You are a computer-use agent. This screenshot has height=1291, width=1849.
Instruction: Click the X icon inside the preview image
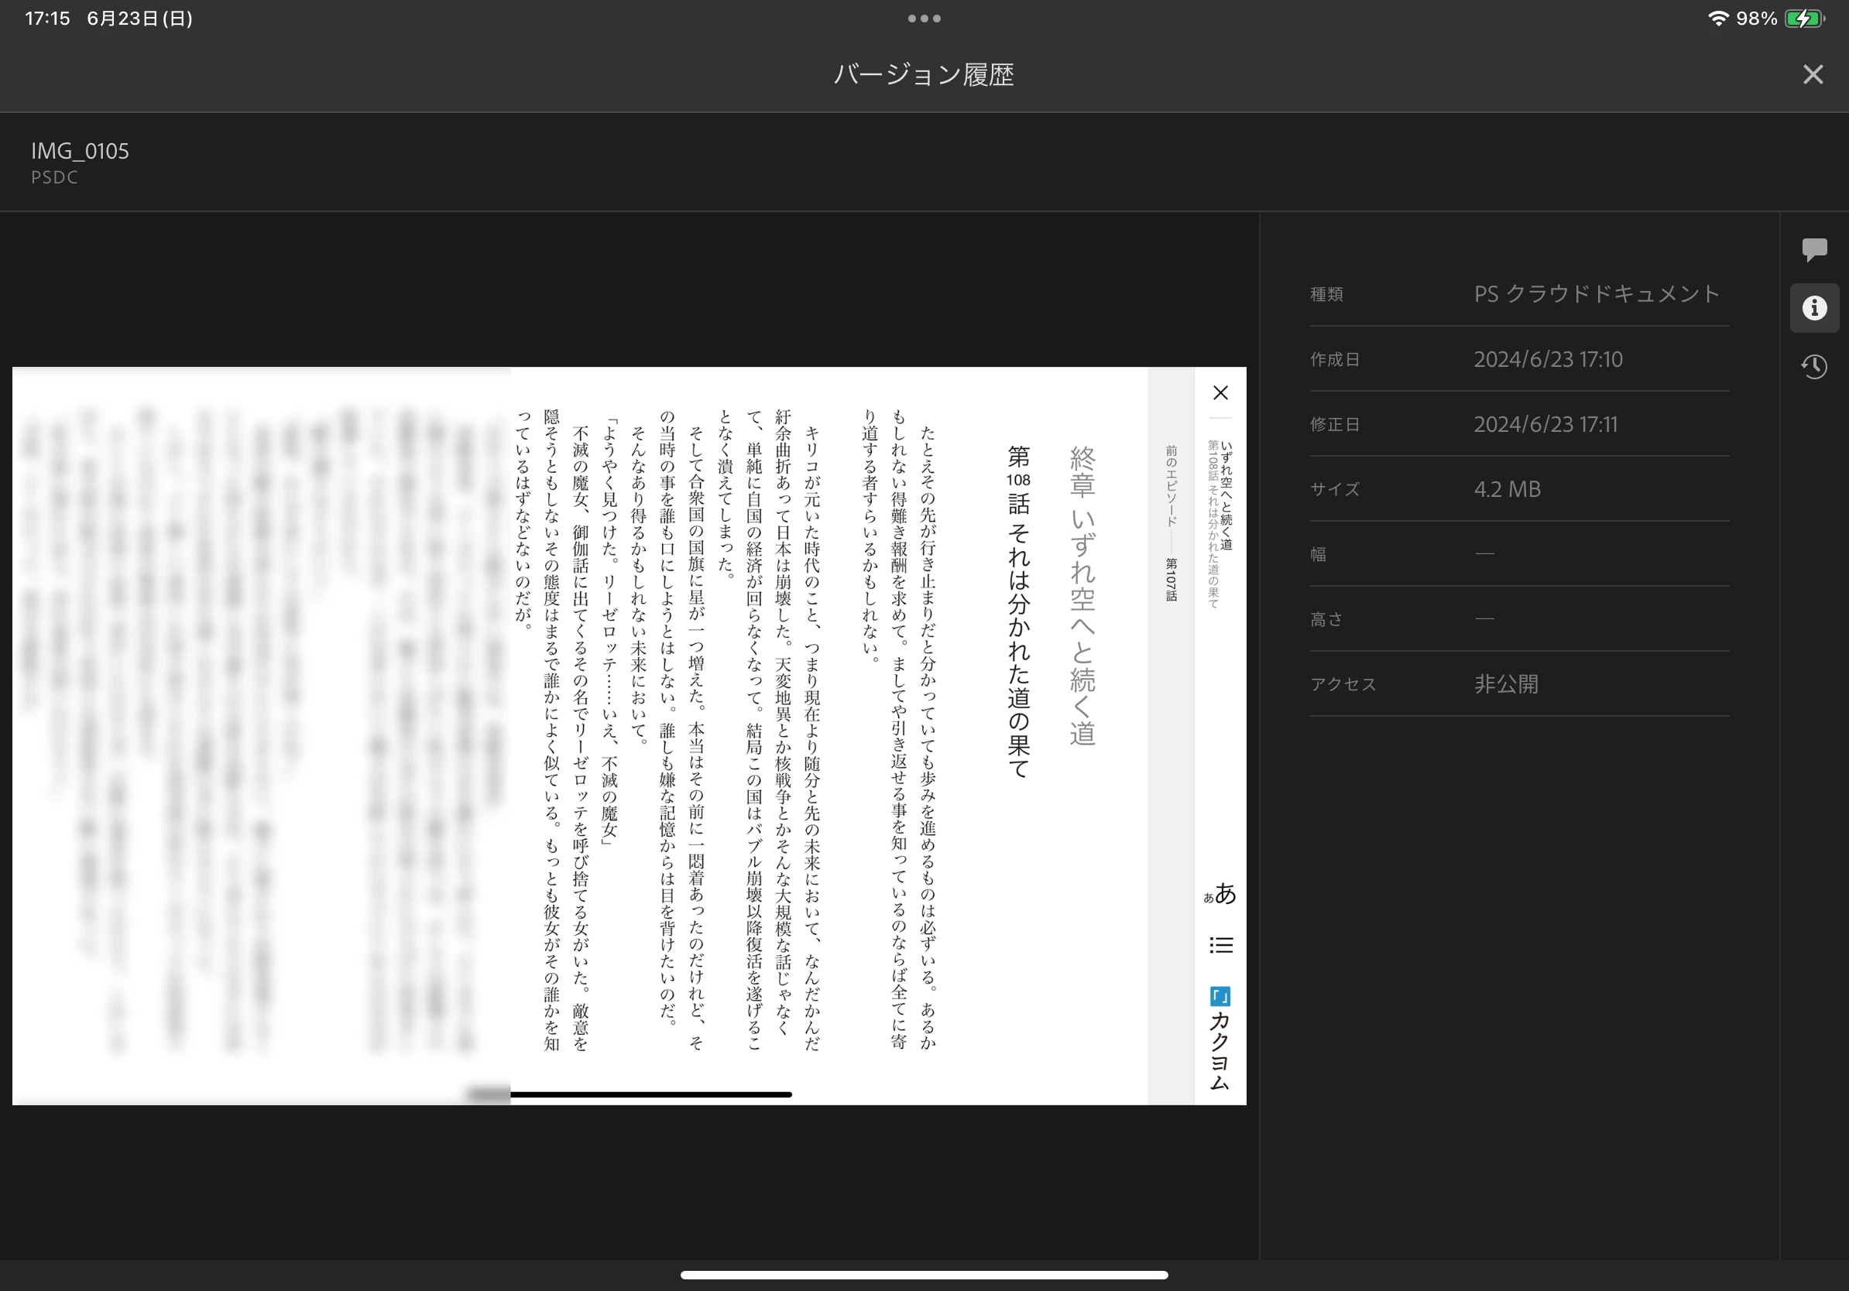tap(1220, 392)
